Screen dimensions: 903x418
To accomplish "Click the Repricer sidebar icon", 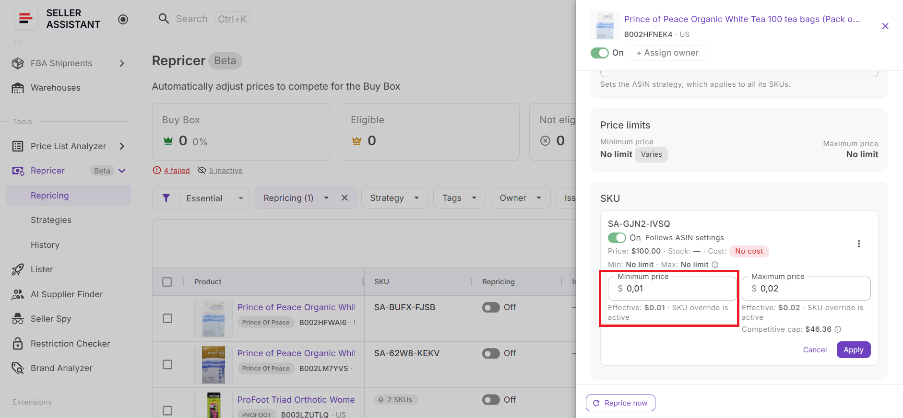I will point(18,171).
